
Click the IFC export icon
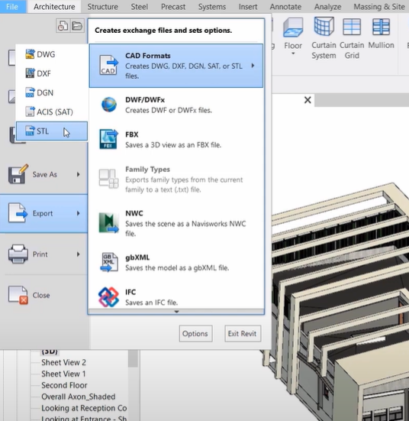point(108,297)
